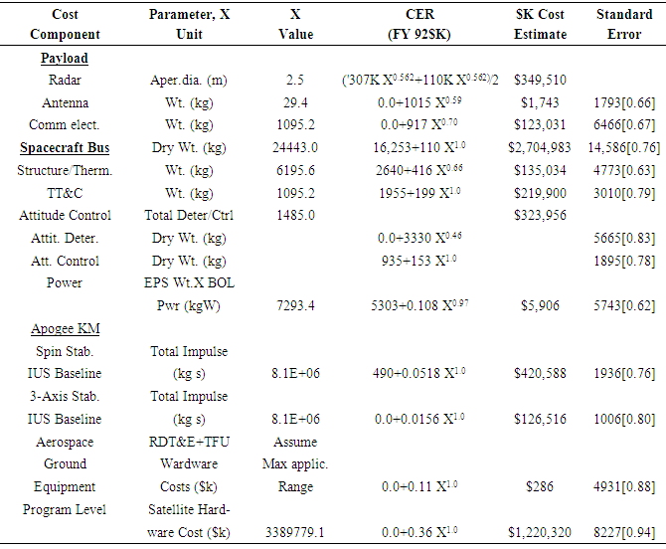The image size is (666, 549).
Task: Click the Attitude Control cost $323,956
Action: point(541,216)
